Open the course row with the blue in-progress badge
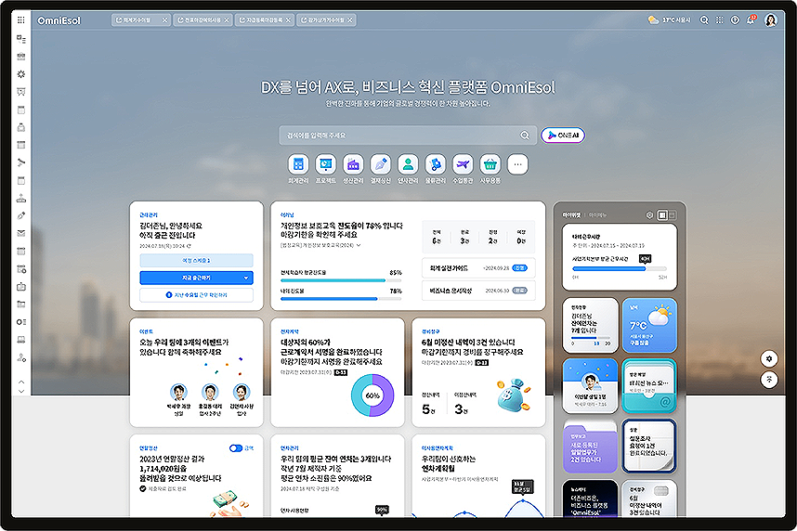The width and height of the screenshot is (797, 531). 478,267
